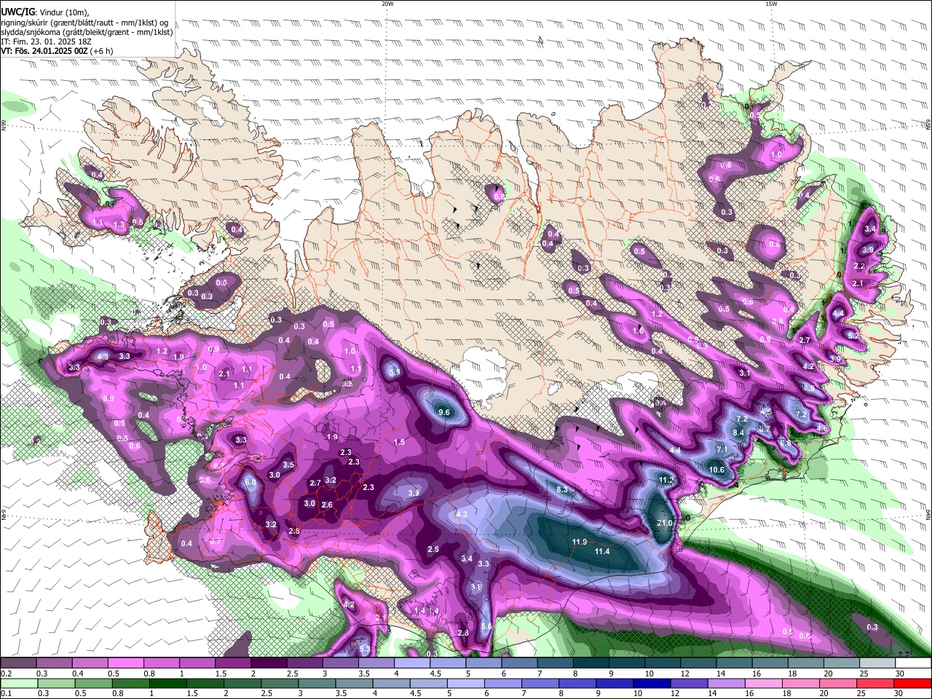Click the 20W longitude label
This screenshot has height=699, width=932.
pos(387,4)
